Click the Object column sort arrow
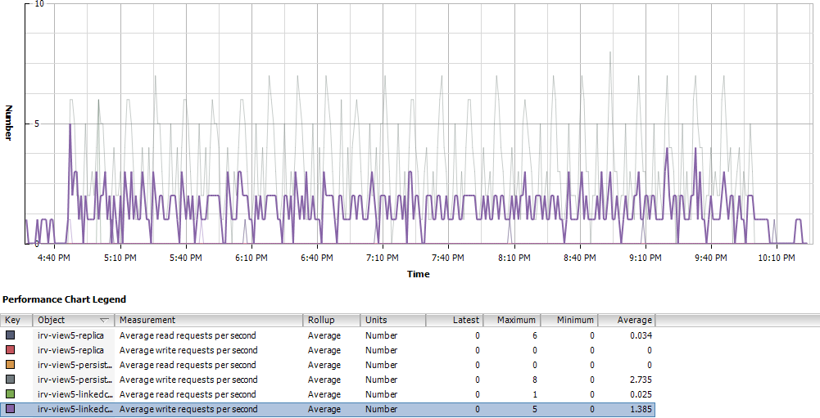The width and height of the screenshot is (820, 418). click(x=105, y=321)
